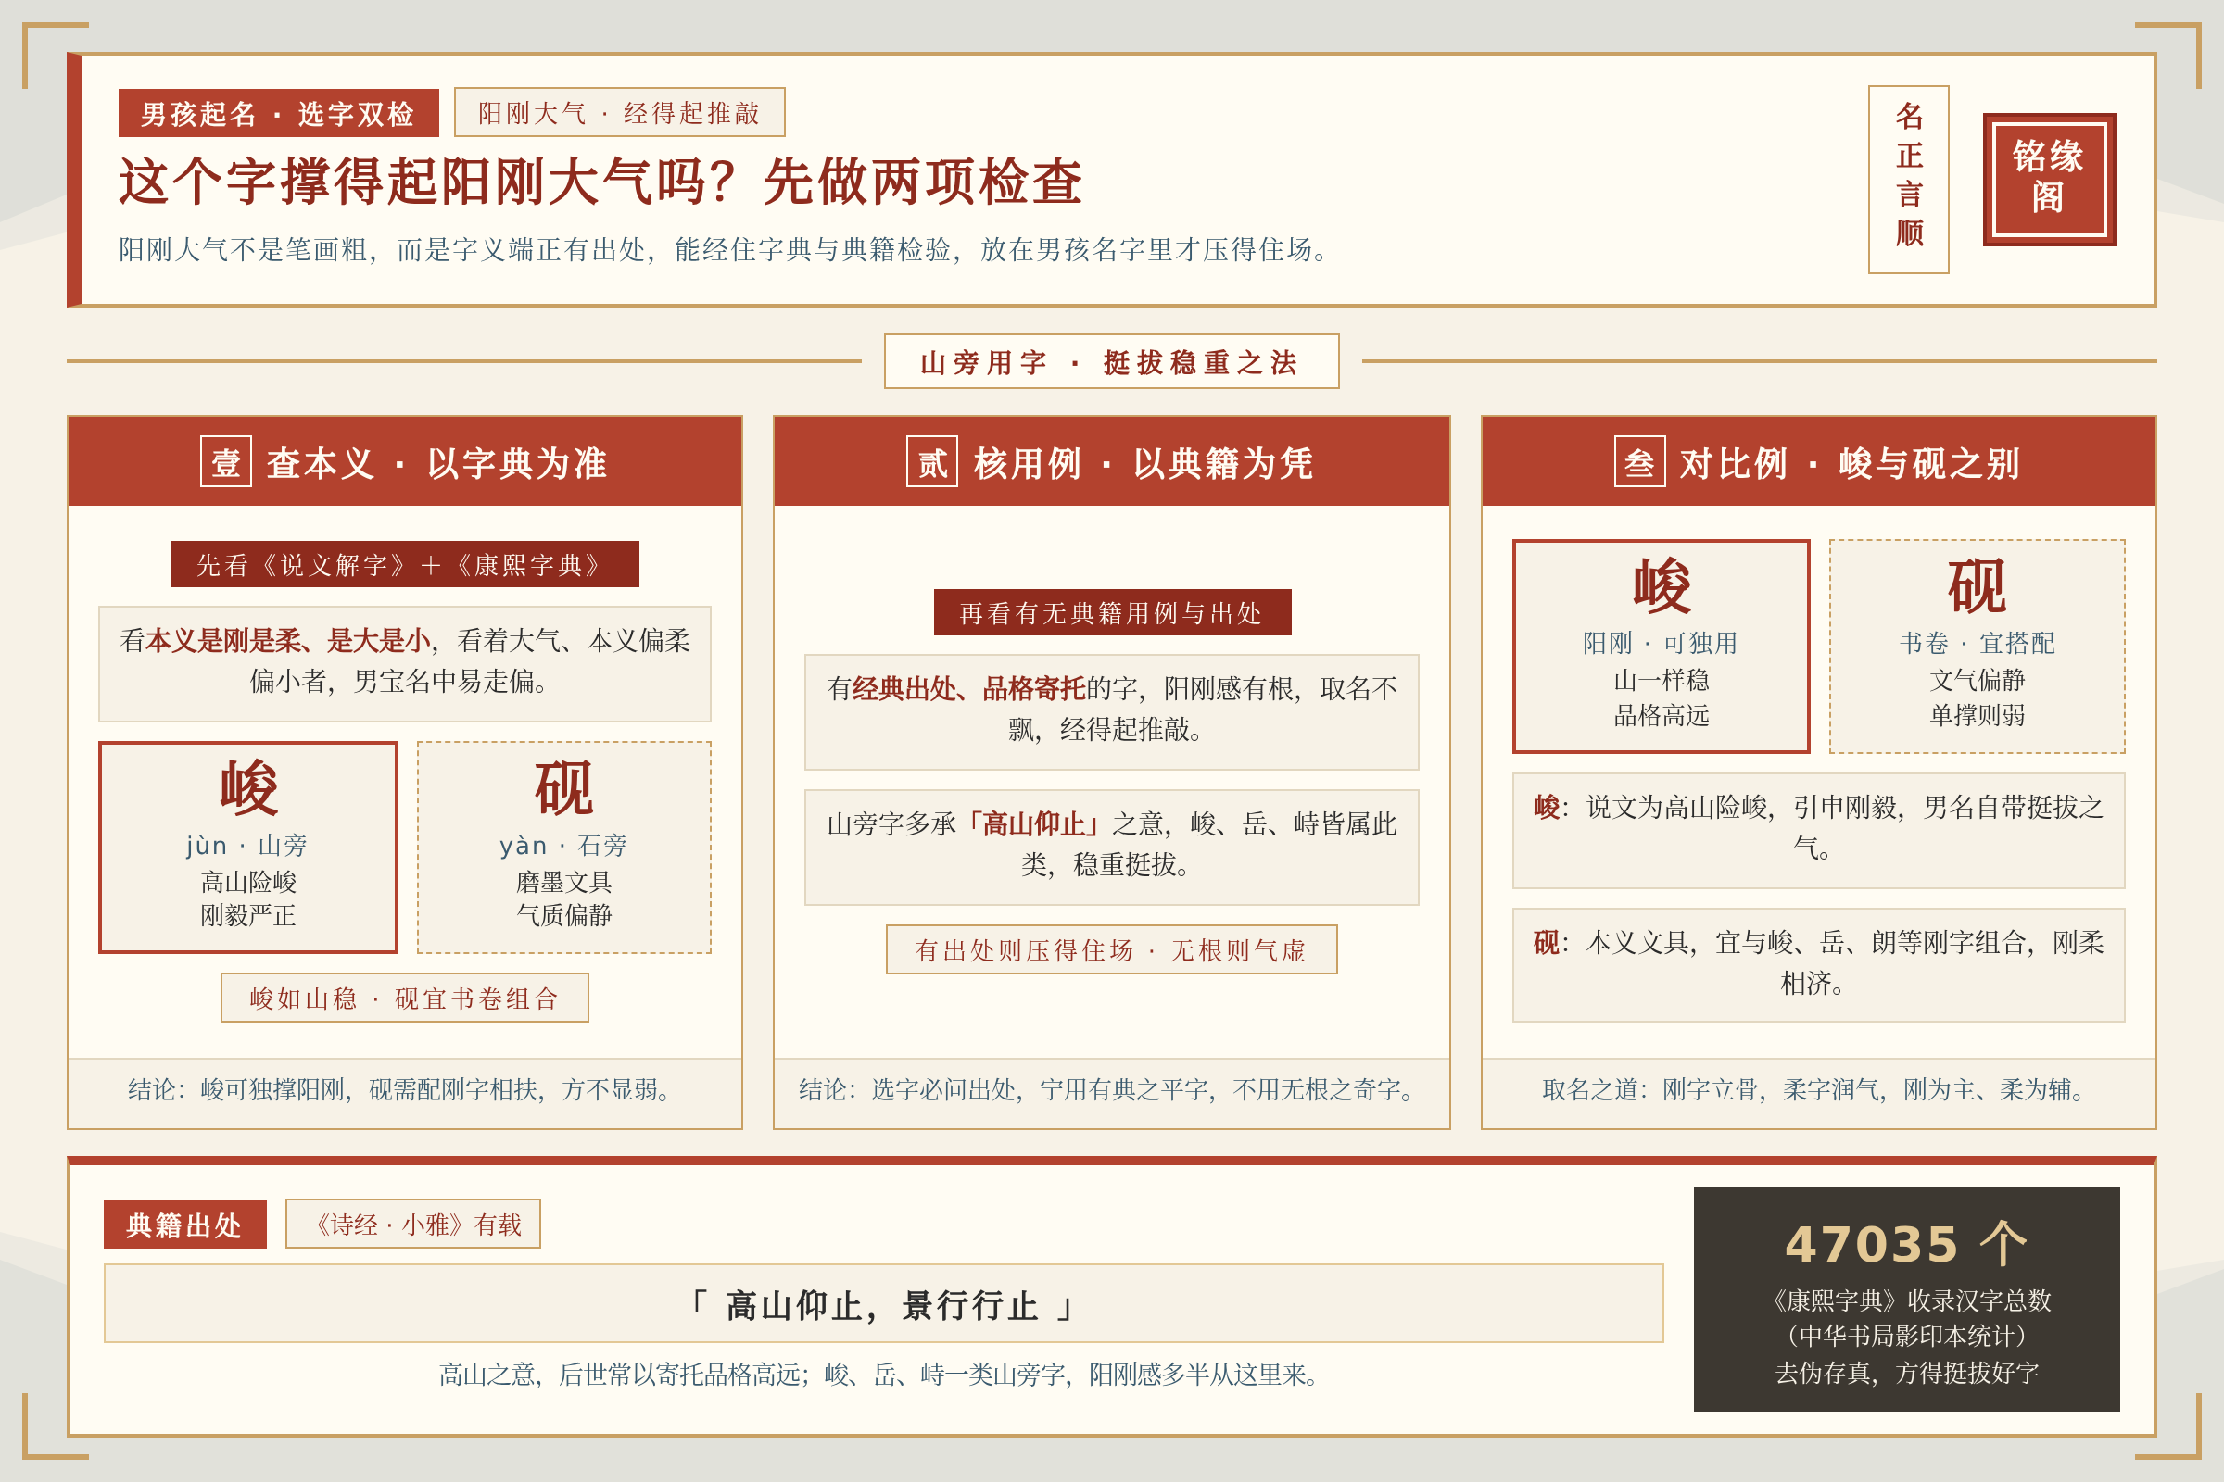Click the 贰 numeral box in second header
Screen dimensions: 2224x1482
click(x=932, y=461)
